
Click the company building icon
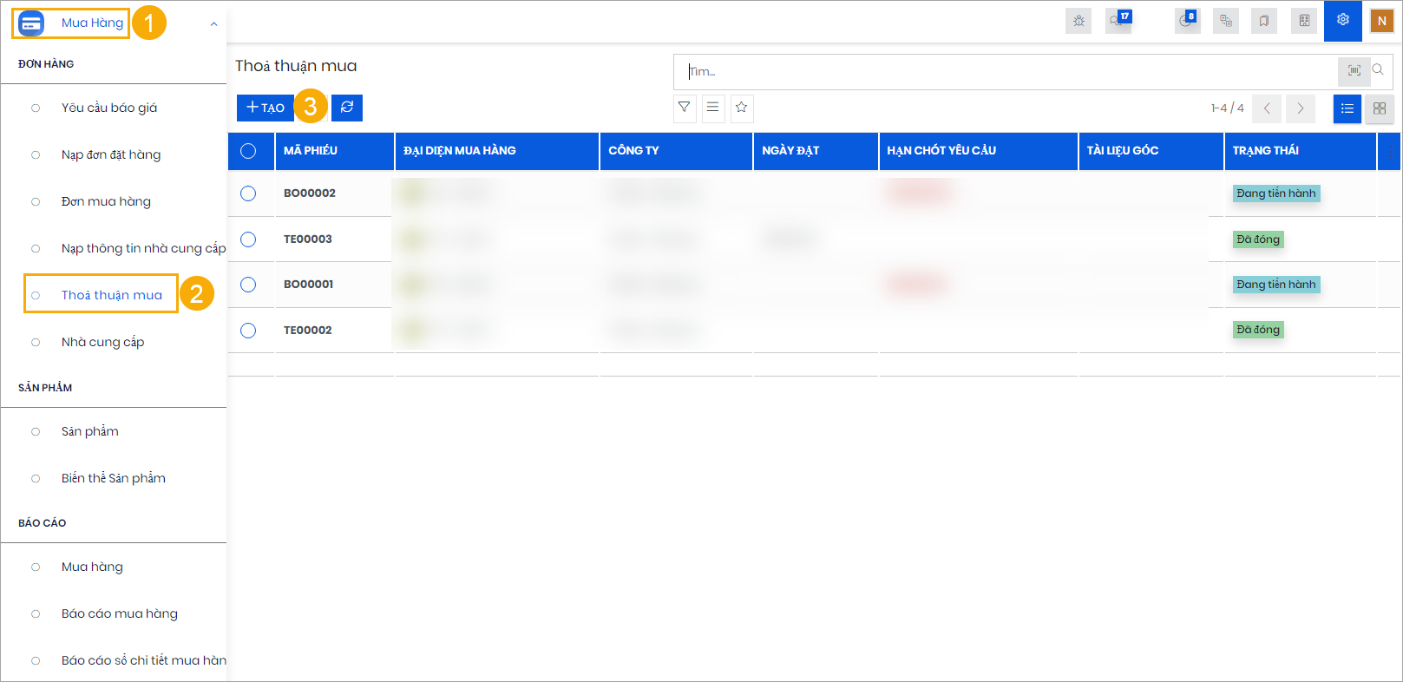pyautogui.click(x=1304, y=21)
